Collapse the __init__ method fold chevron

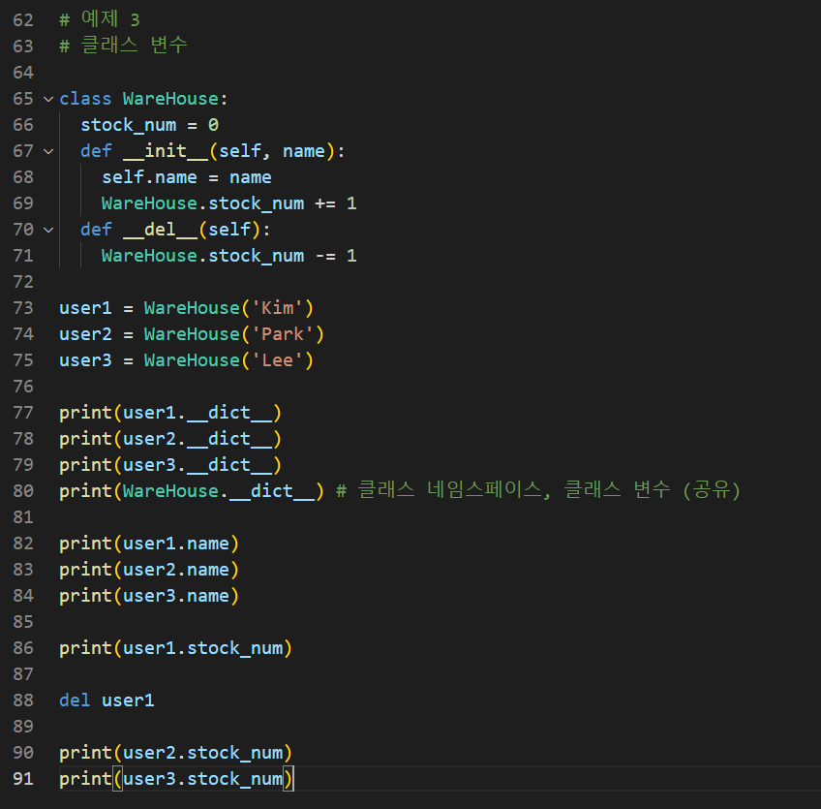pos(48,151)
